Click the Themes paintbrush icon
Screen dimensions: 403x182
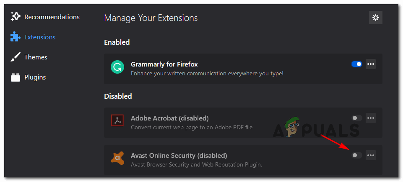16,57
